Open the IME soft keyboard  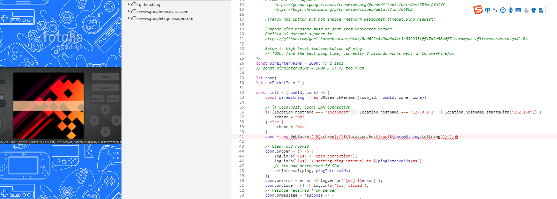[518, 10]
